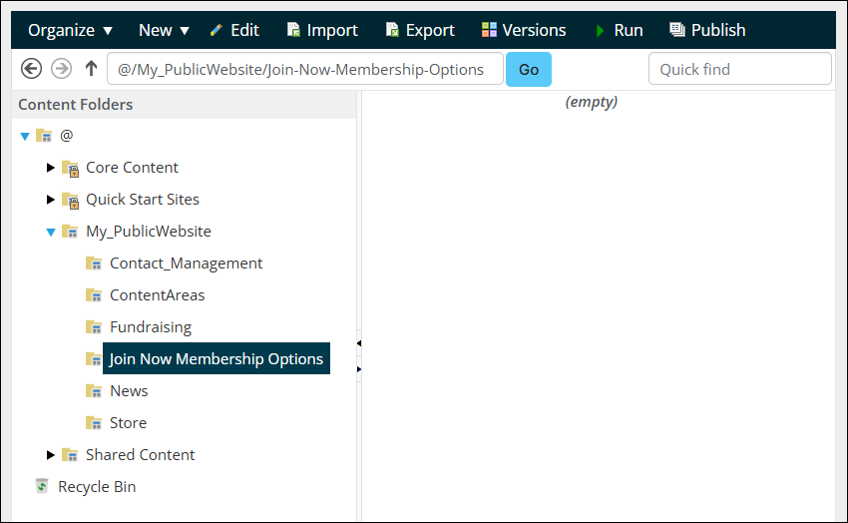Viewport: 848px width, 523px height.
Task: Click the Export toolbar button
Action: tap(419, 30)
